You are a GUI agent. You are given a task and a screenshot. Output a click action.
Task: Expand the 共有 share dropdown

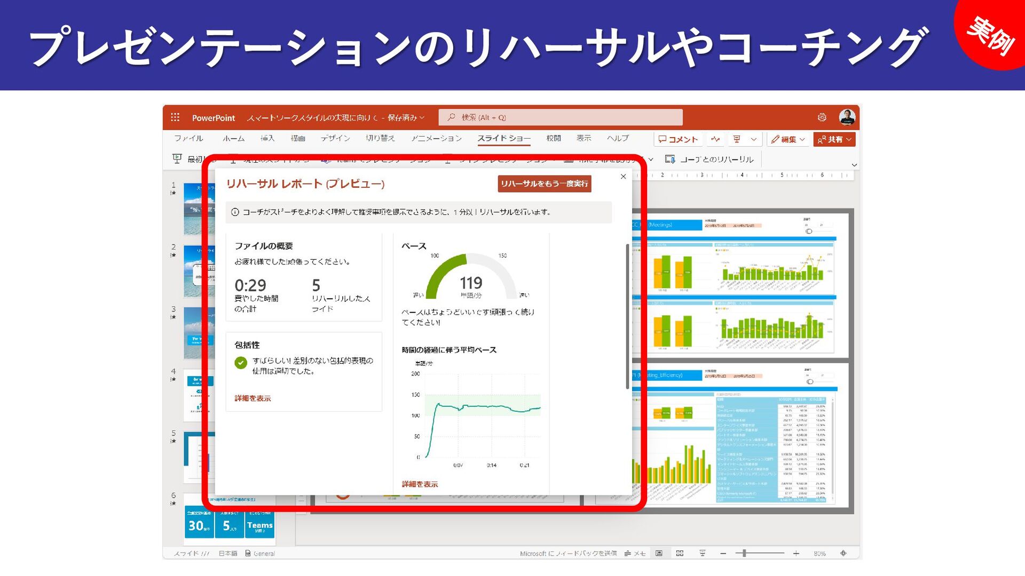coord(849,139)
